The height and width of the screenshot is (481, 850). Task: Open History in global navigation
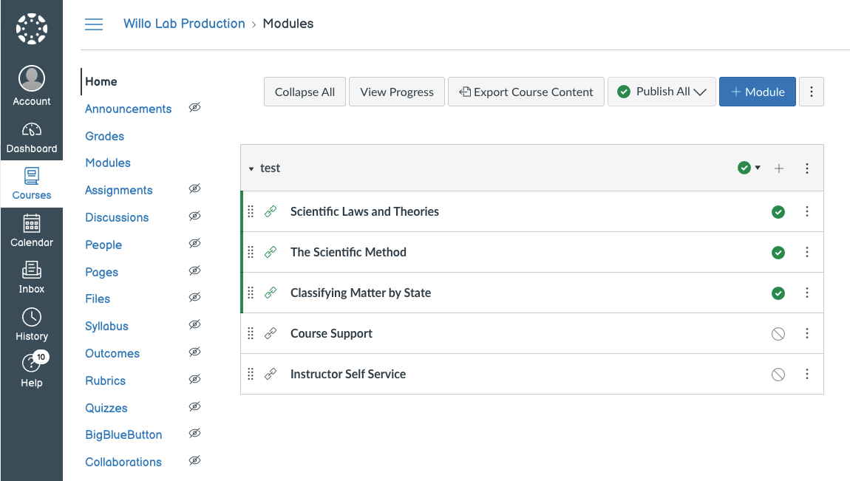click(x=32, y=324)
